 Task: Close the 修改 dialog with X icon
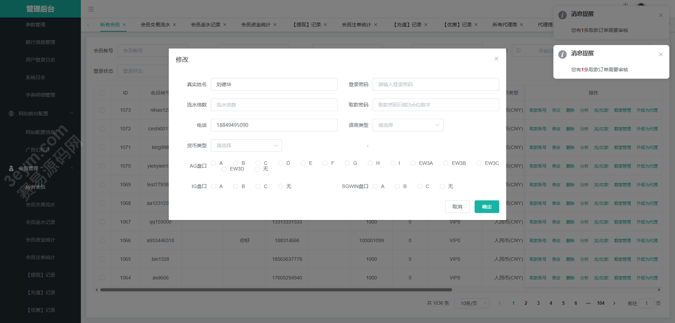tap(496, 59)
